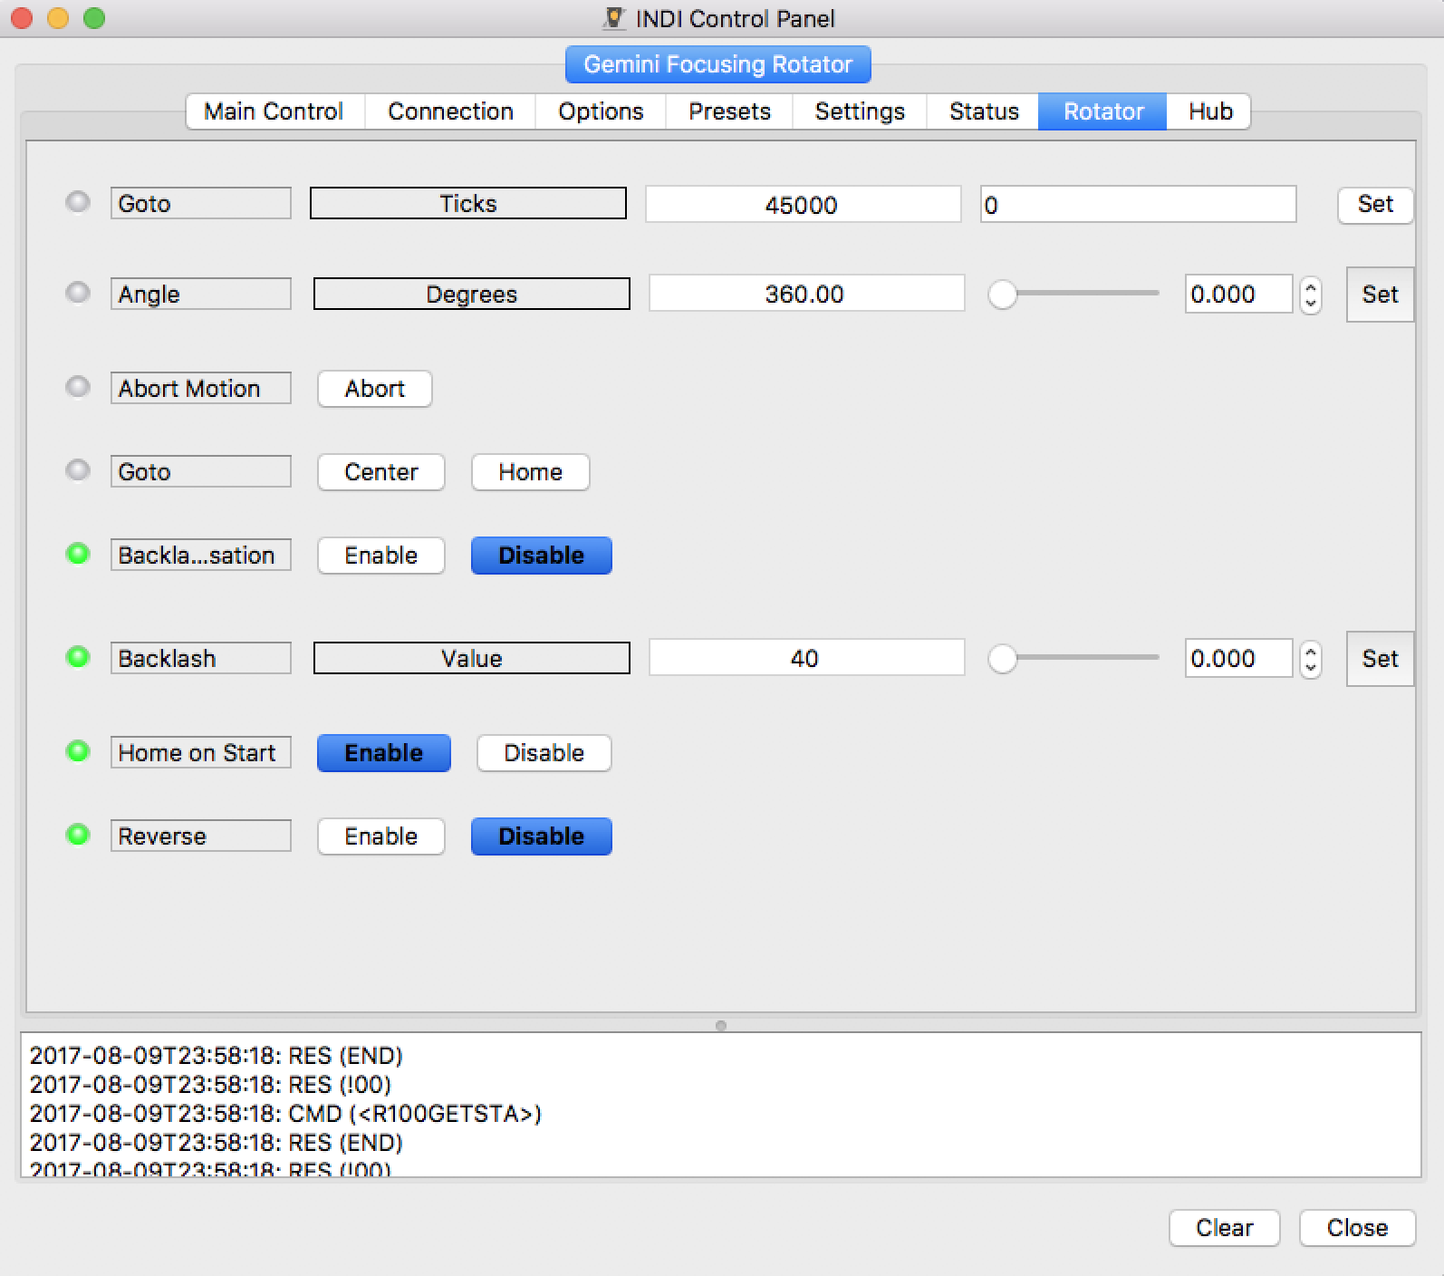
Task: Click the Goto Ticks input field
Action: [x=1138, y=205]
